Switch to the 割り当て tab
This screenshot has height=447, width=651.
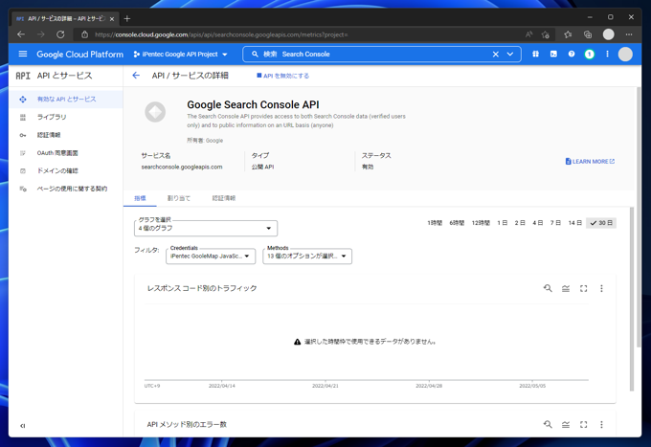point(178,198)
